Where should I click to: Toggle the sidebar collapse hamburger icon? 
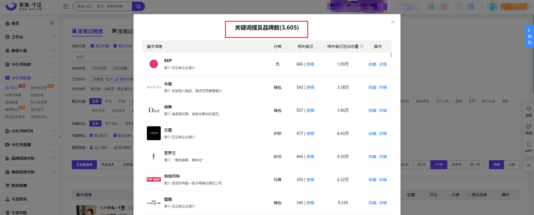pos(65,6)
